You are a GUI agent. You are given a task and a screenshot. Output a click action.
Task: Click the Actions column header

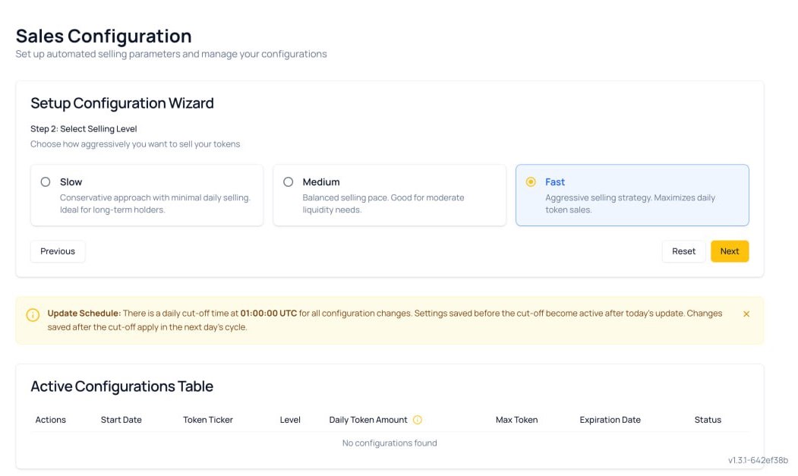click(51, 420)
